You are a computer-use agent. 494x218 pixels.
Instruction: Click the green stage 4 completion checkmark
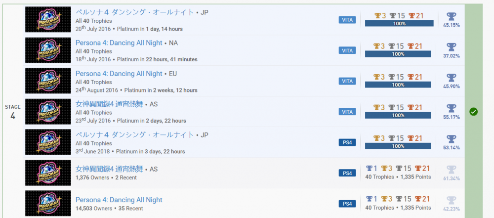click(473, 112)
